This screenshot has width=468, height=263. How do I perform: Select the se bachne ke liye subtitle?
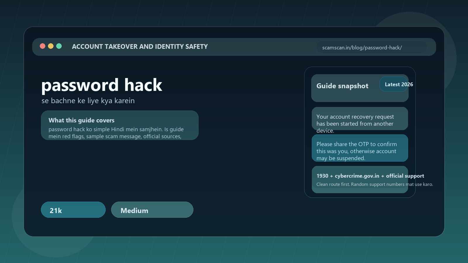pos(88,101)
